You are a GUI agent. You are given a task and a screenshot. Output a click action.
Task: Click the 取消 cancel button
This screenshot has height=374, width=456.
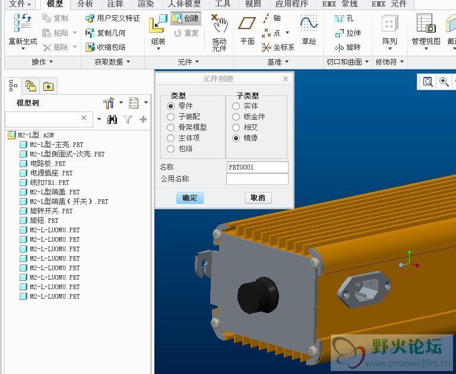coord(258,198)
